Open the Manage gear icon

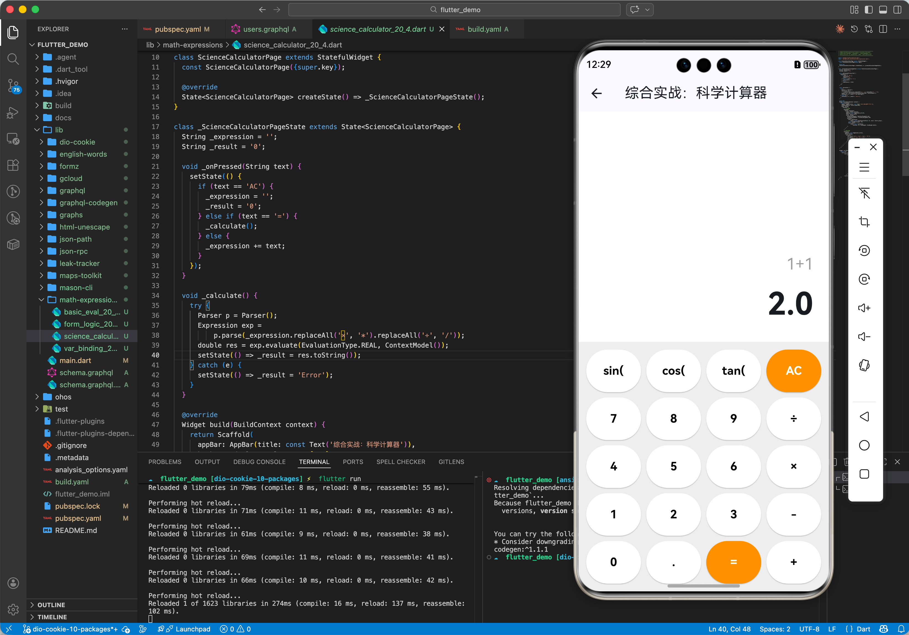pyautogui.click(x=13, y=609)
